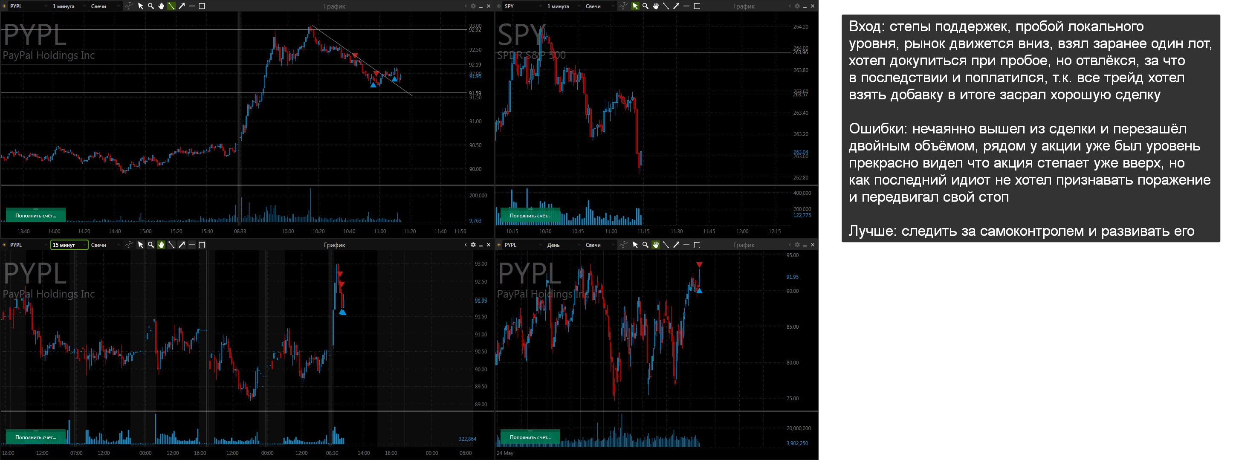Toggle link circle of SPY chart
The image size is (1236, 460).
(x=500, y=6)
